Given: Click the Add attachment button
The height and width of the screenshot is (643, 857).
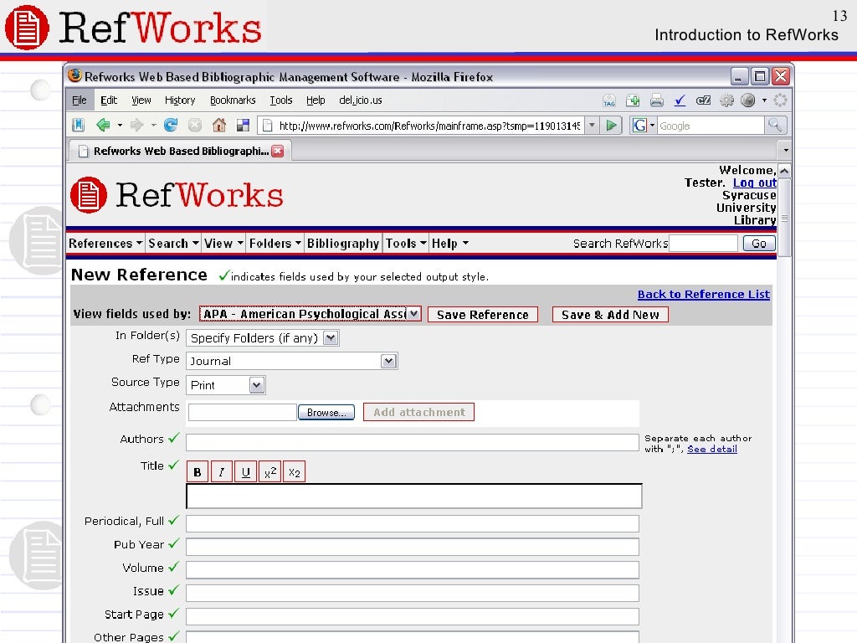Looking at the screenshot, I should click(x=418, y=412).
